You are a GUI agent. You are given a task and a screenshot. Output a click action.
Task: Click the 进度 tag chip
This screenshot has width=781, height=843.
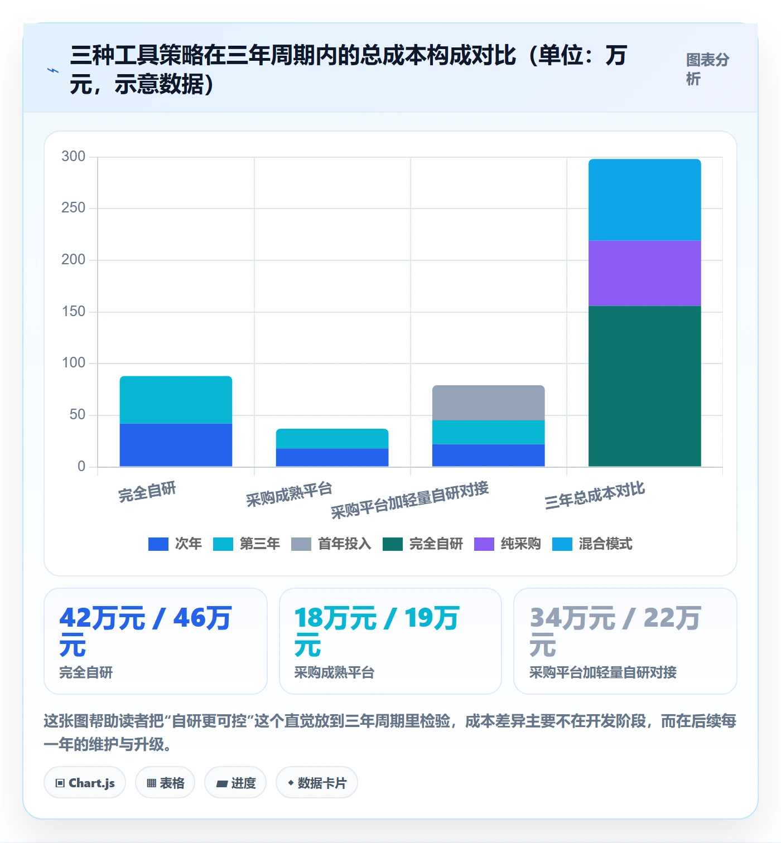coord(235,783)
